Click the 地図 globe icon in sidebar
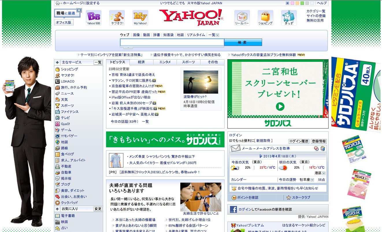Screen dimensions: 382x232 click(58, 142)
